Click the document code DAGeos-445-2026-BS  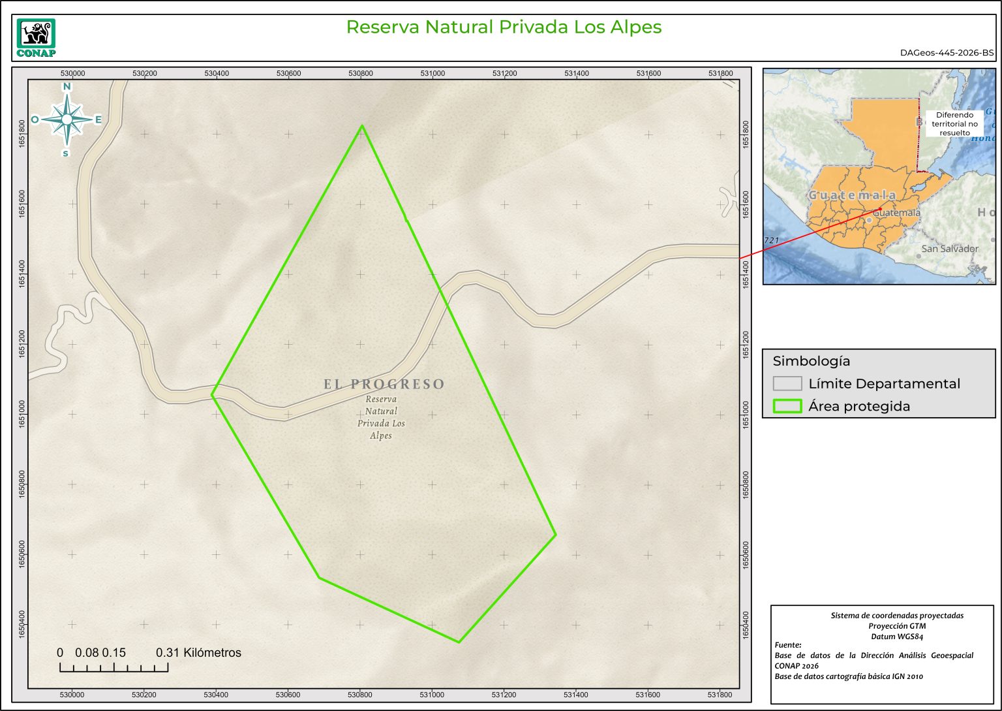(947, 53)
